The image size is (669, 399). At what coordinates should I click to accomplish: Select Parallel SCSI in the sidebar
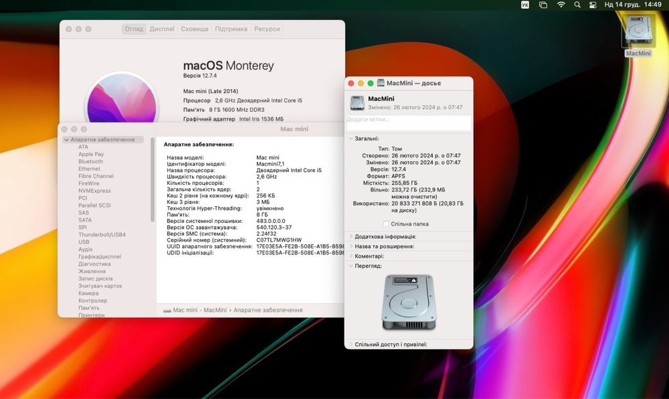pos(94,206)
